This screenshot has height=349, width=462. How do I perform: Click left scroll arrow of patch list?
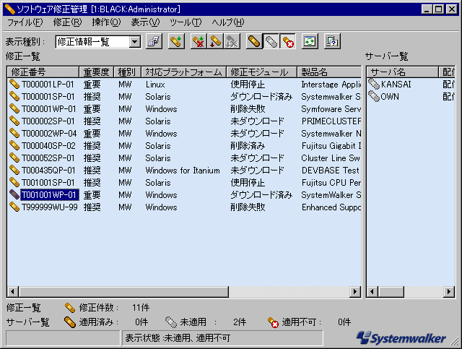(x=12, y=292)
